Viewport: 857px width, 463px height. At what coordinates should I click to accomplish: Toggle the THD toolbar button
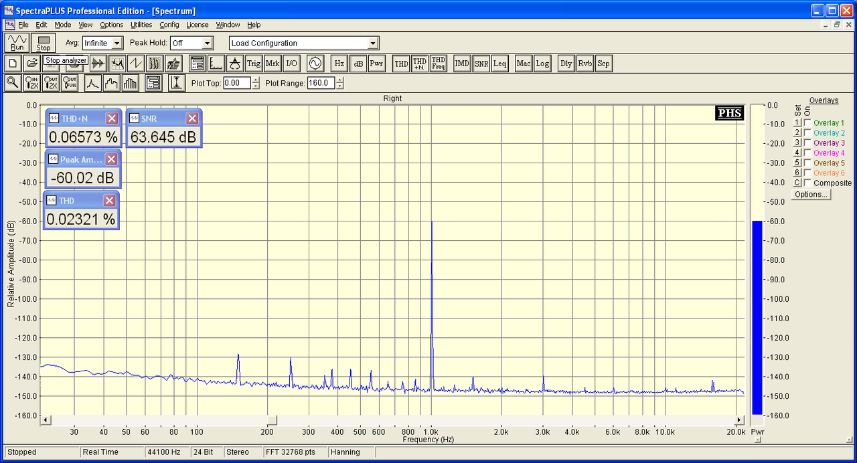[401, 64]
